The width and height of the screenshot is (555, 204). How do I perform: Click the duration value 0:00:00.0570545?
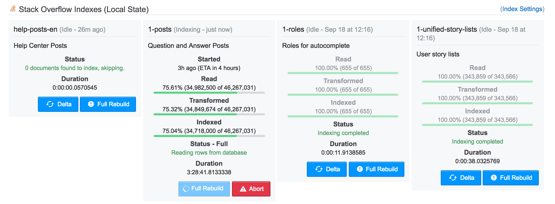click(75, 88)
